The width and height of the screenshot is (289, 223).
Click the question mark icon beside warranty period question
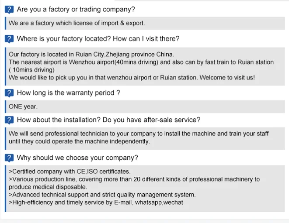(10, 93)
